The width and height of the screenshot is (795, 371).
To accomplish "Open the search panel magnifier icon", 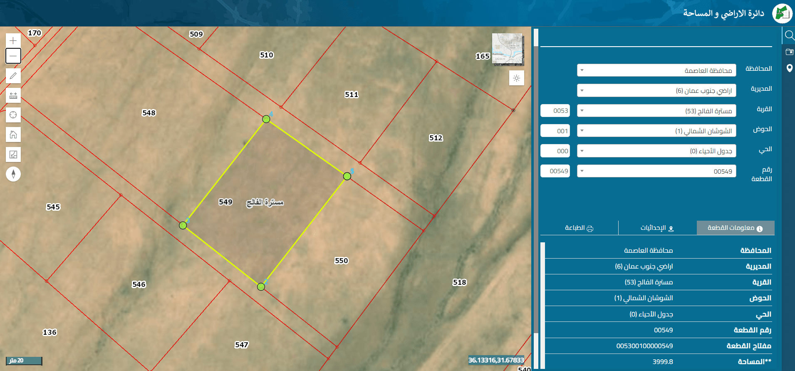I will 789,35.
